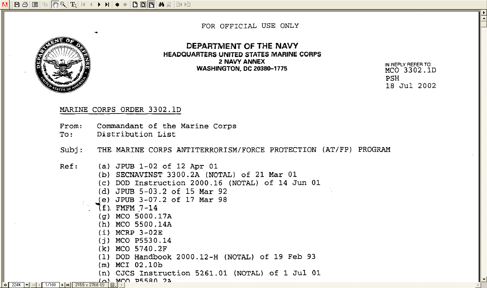The image size is (487, 288).
Task: Go to previous page using the top toolbar
Action: tap(91, 4)
